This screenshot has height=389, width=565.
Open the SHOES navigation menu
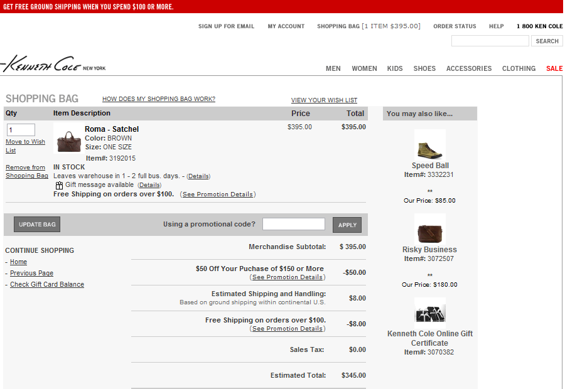click(424, 68)
